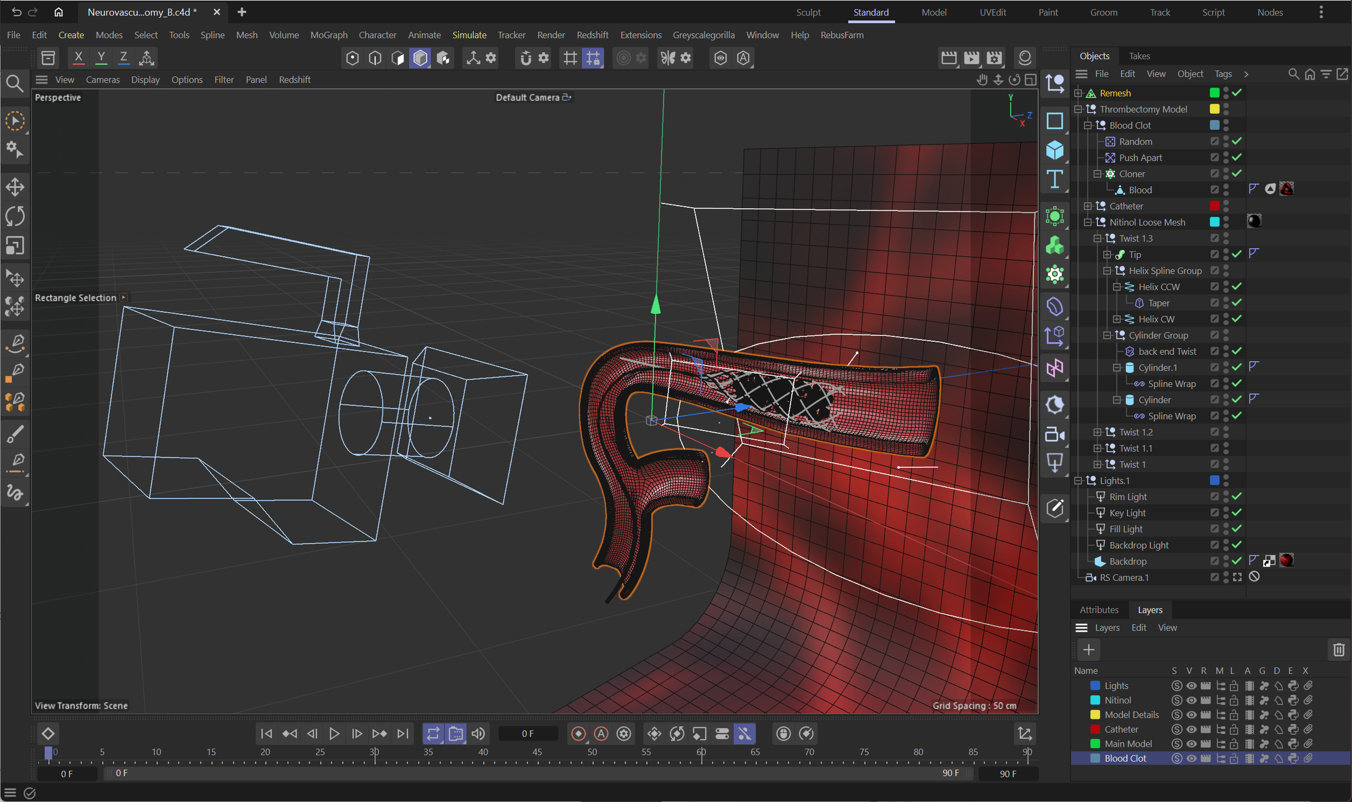Add a new layer with plus button
Screen dimensions: 1352x802
pos(1089,650)
